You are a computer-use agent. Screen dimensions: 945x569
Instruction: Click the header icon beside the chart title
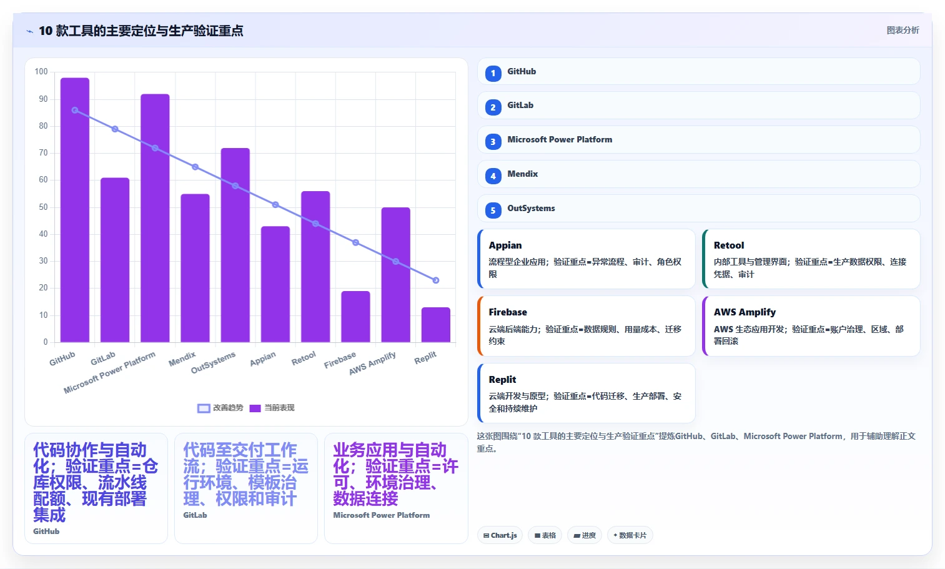(29, 31)
